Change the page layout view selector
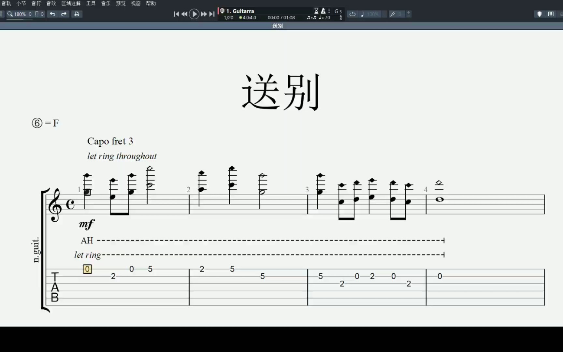The height and width of the screenshot is (352, 563). pyautogui.click(x=39, y=14)
